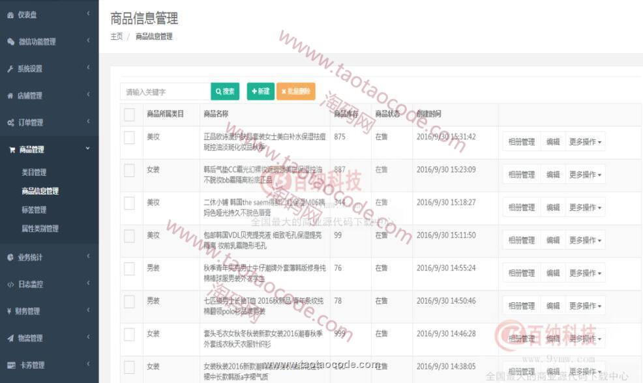
Task: Open 更多操作 dropdown for the first product row
Action: [x=585, y=142]
